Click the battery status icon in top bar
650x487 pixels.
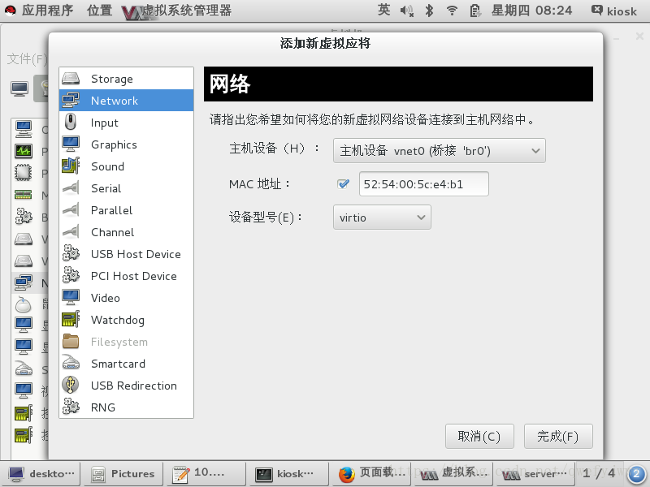tap(475, 11)
